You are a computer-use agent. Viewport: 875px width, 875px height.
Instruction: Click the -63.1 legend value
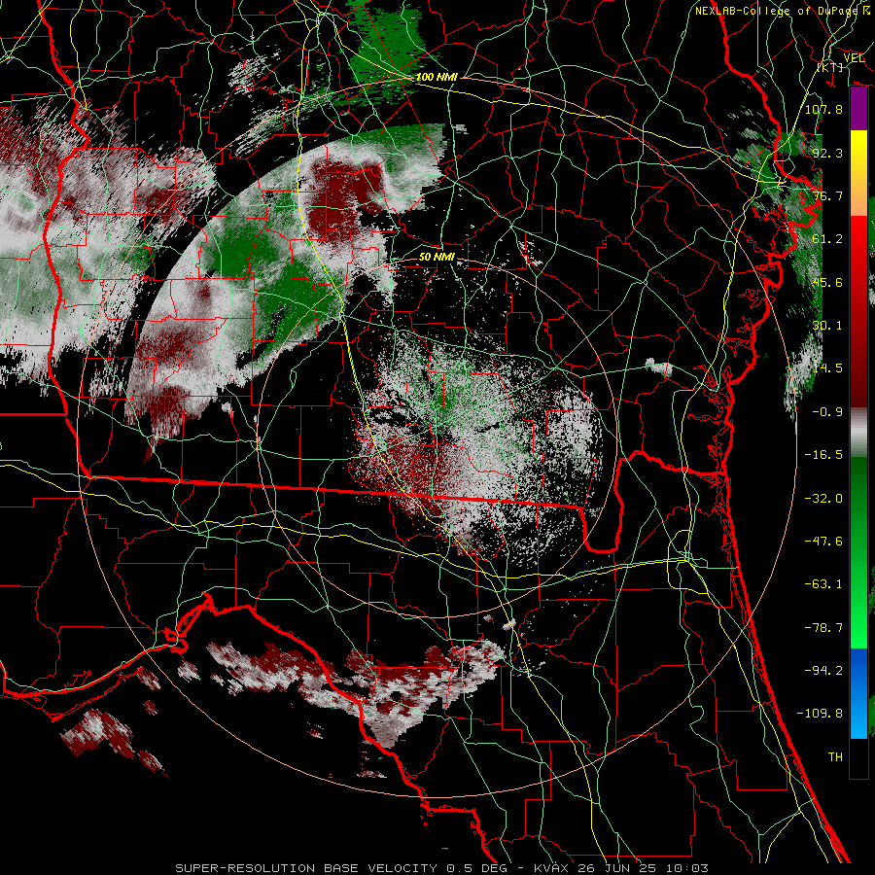823,584
